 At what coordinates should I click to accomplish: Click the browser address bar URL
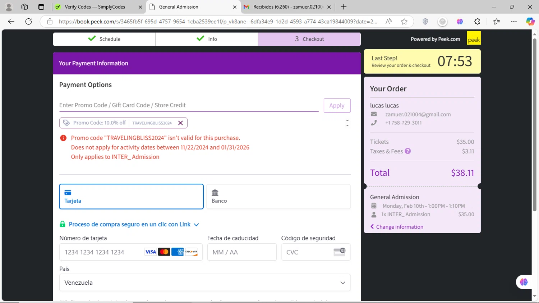click(218, 22)
